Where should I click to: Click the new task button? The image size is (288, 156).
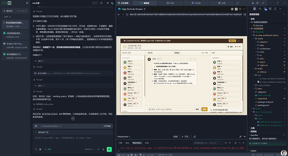pyautogui.click(x=15, y=11)
